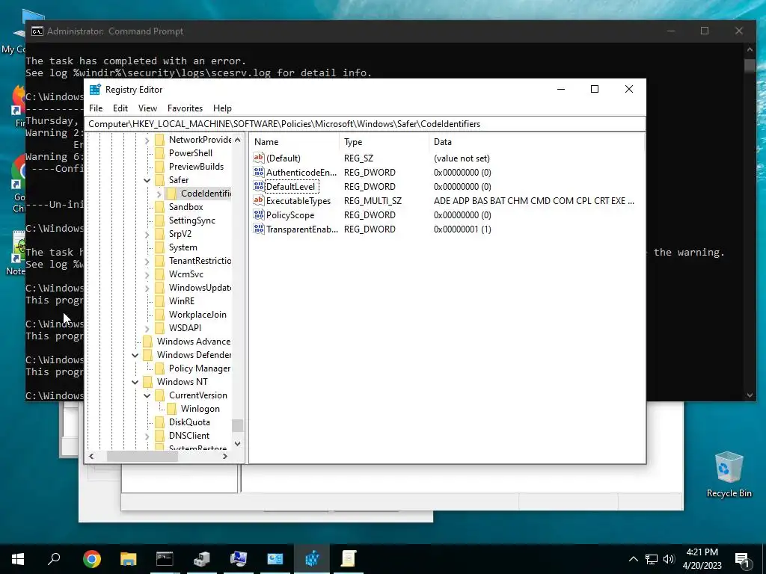766x574 pixels.
Task: Select the Policy Manager folder icon
Action: [160, 368]
